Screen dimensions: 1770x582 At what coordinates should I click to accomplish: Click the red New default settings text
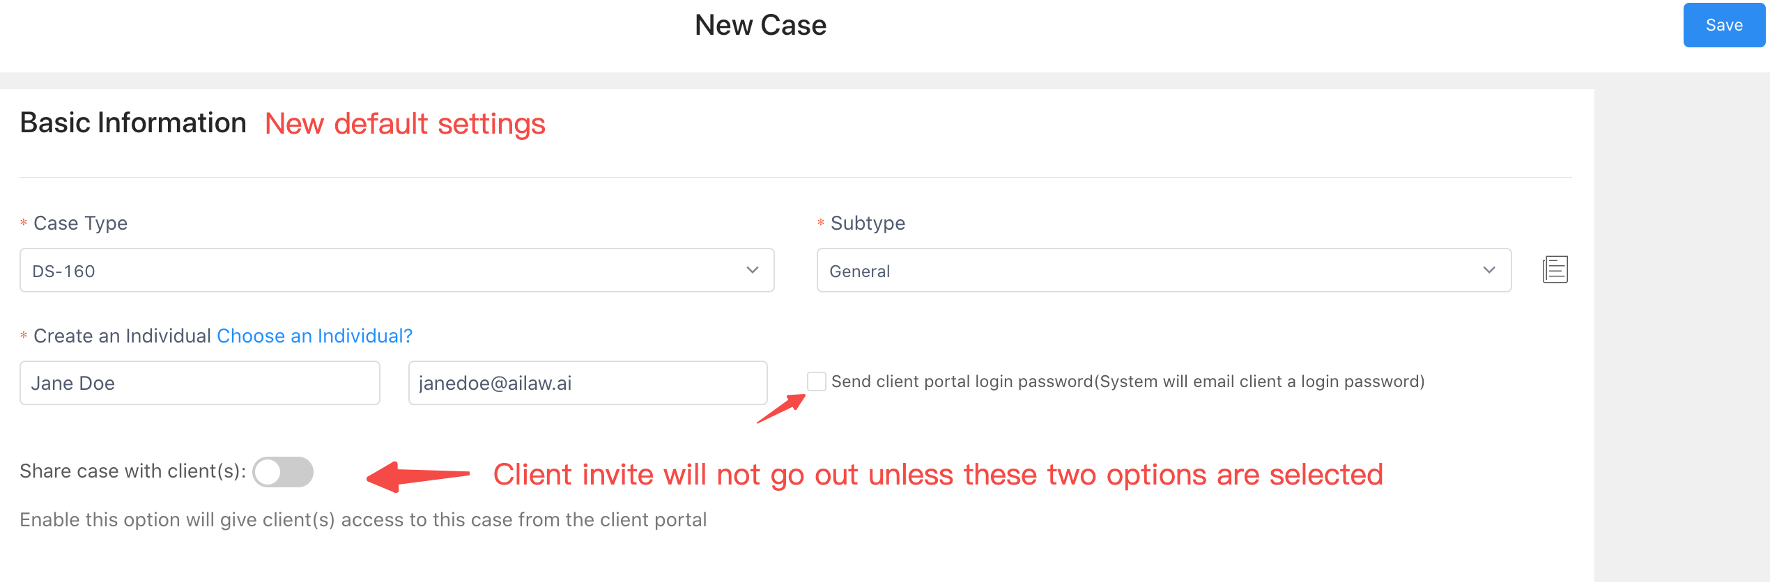(x=405, y=124)
